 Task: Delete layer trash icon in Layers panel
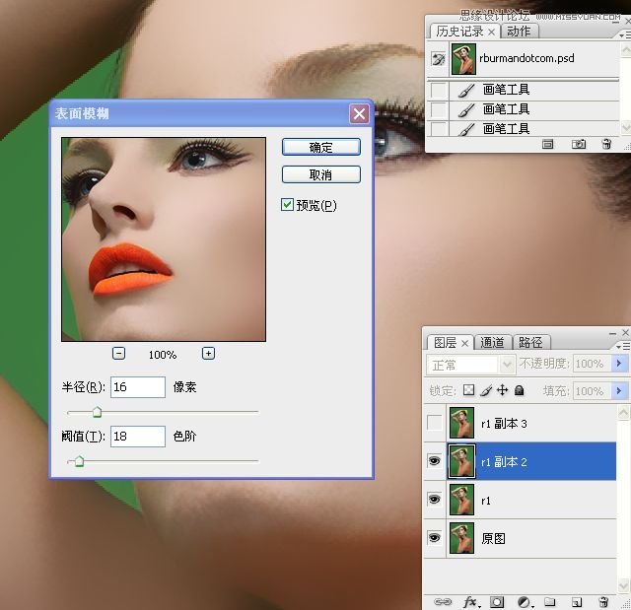point(603,601)
